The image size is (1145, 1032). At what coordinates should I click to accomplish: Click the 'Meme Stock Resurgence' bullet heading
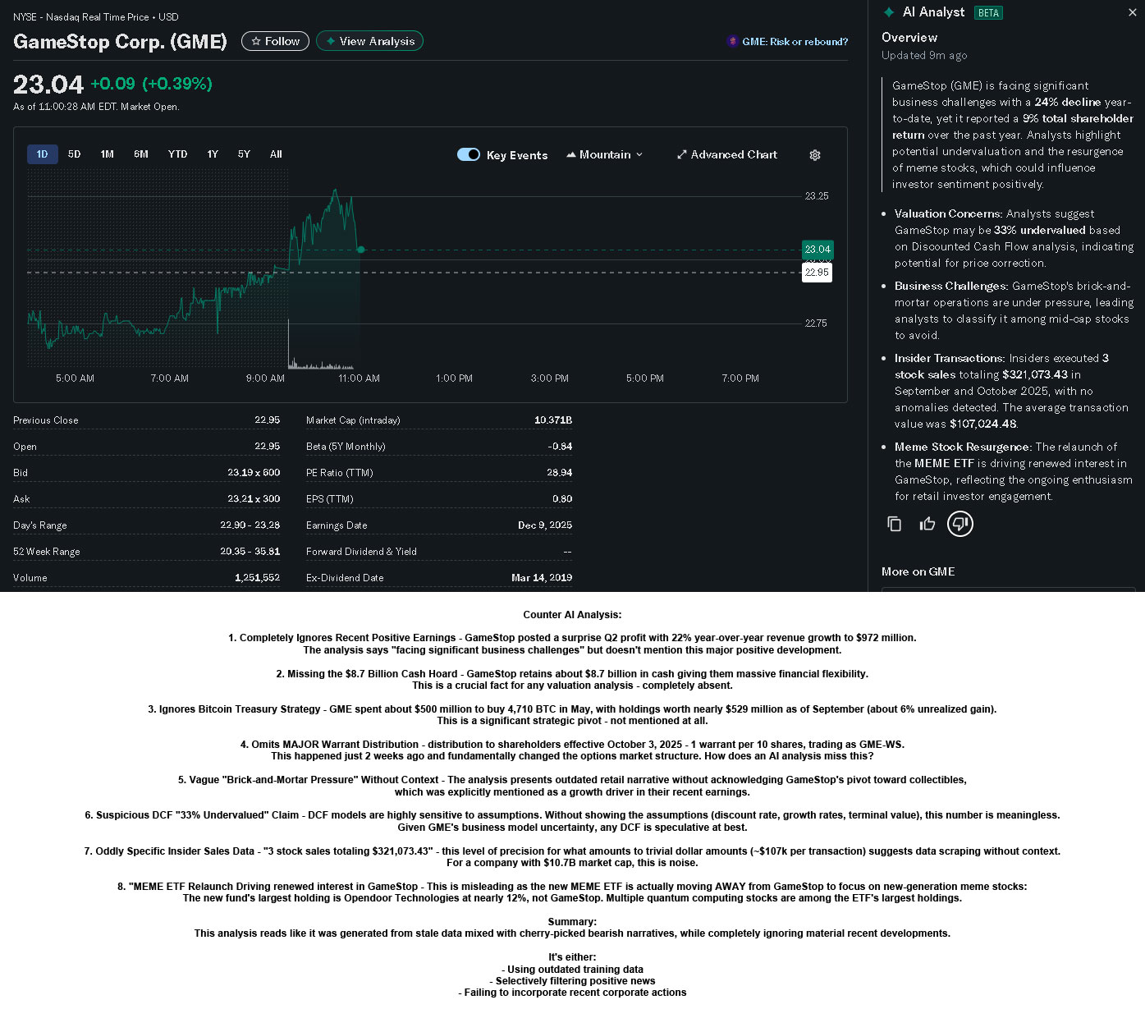[x=963, y=447]
